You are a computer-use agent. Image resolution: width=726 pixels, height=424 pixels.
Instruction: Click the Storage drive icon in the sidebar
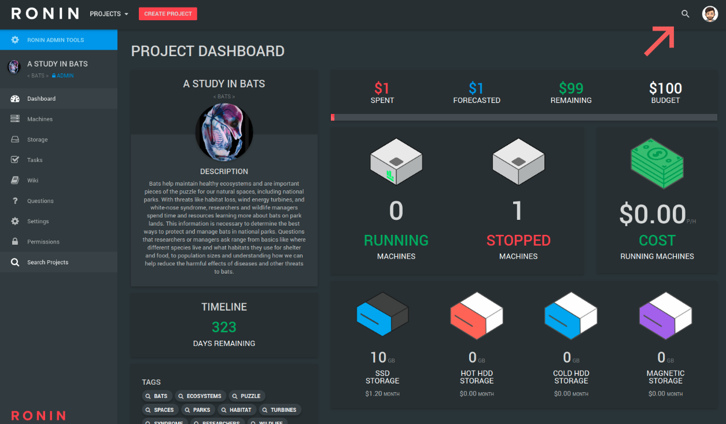click(x=15, y=139)
